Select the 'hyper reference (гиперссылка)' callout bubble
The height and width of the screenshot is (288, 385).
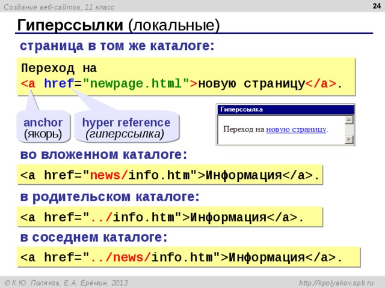126,127
